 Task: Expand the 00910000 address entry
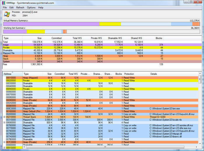coord(4,148)
